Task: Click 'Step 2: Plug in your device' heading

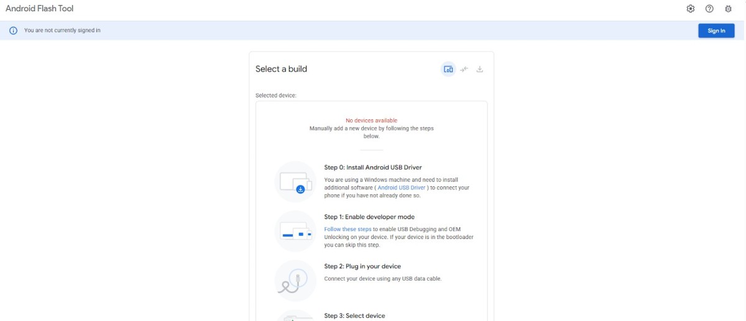Action: [362, 266]
